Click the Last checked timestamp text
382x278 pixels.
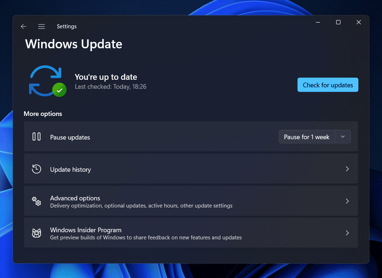110,87
